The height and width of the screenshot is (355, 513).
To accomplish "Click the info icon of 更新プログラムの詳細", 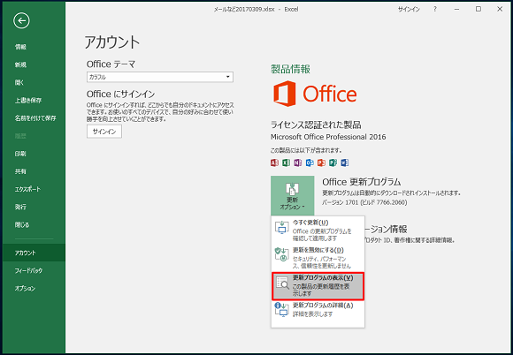I will [x=281, y=310].
